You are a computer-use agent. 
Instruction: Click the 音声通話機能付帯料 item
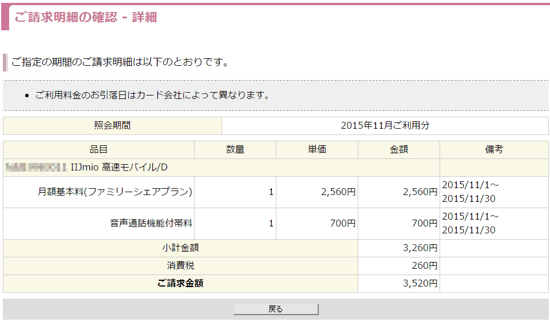click(151, 224)
